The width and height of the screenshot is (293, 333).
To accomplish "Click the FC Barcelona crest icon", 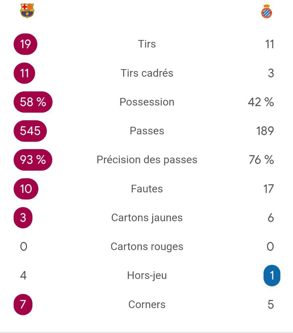I will [27, 10].
